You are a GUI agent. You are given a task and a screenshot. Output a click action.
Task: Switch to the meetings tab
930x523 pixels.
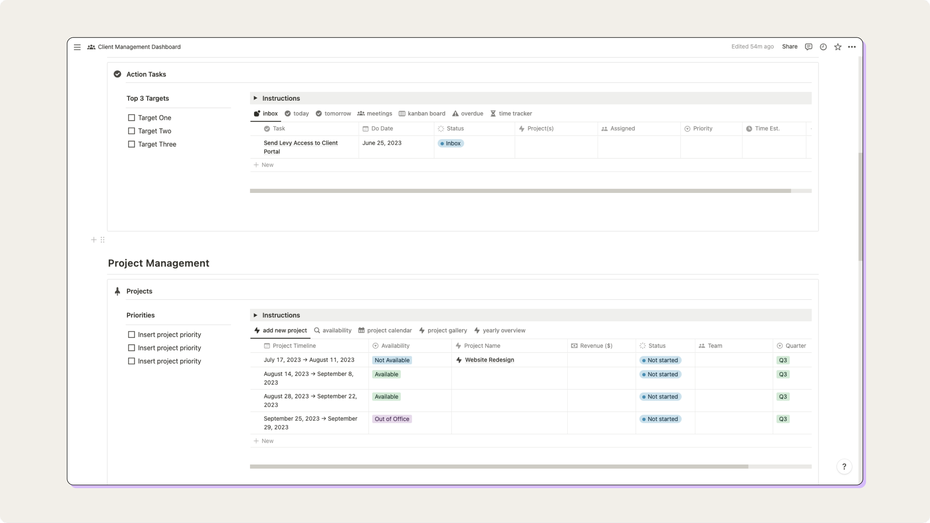click(x=375, y=114)
